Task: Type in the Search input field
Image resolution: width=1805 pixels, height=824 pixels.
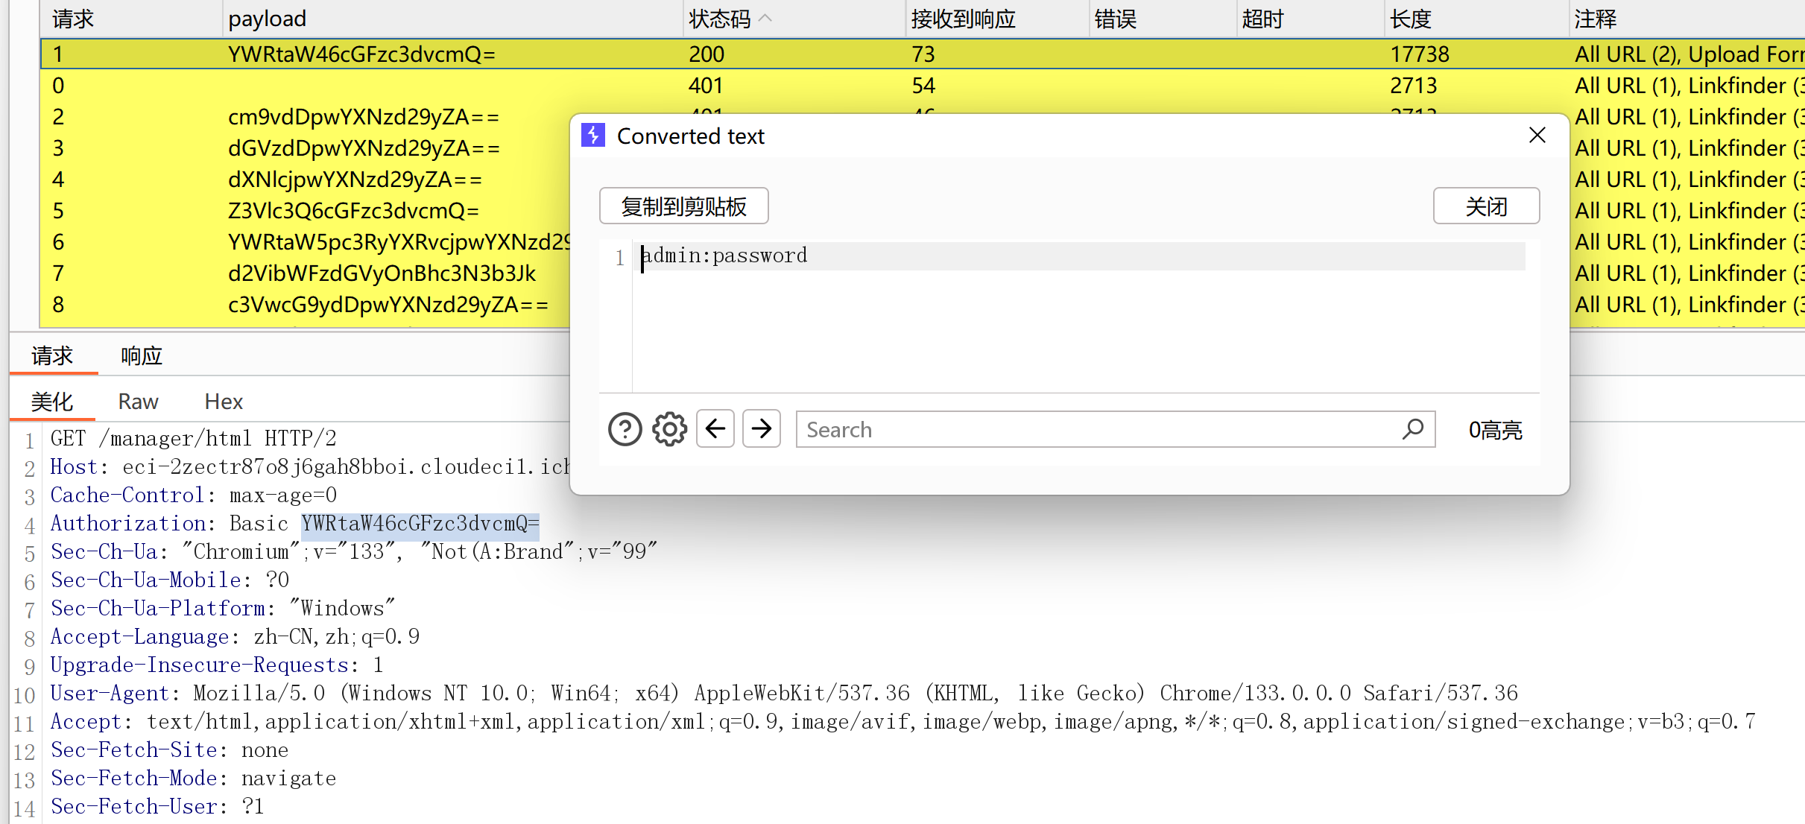Action: tap(1096, 430)
